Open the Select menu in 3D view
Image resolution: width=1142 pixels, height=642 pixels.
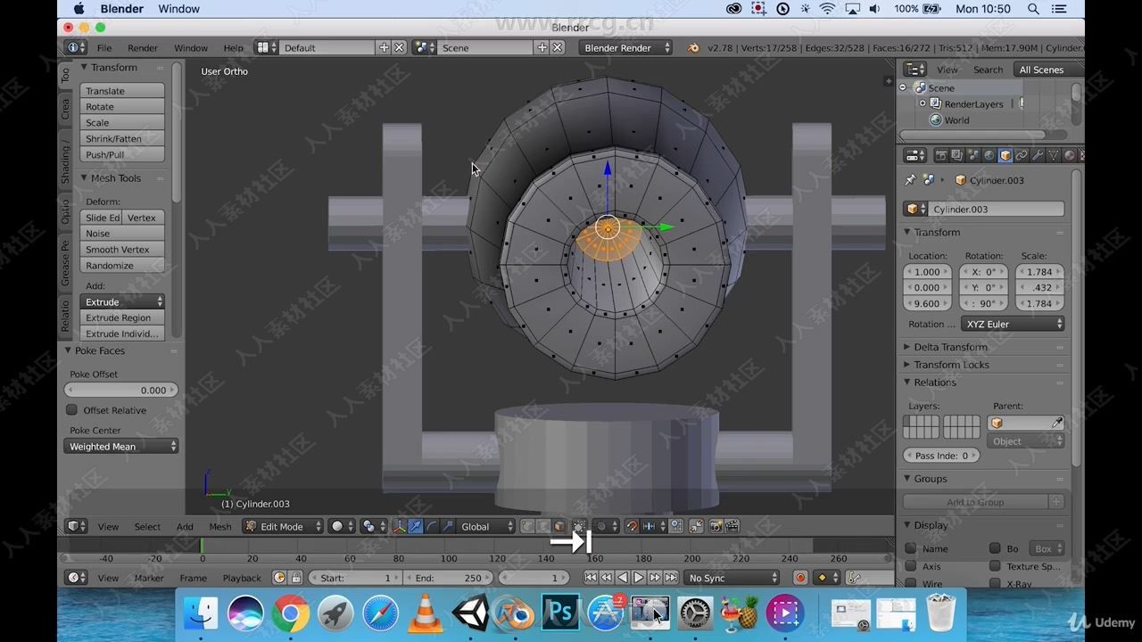[x=147, y=526]
